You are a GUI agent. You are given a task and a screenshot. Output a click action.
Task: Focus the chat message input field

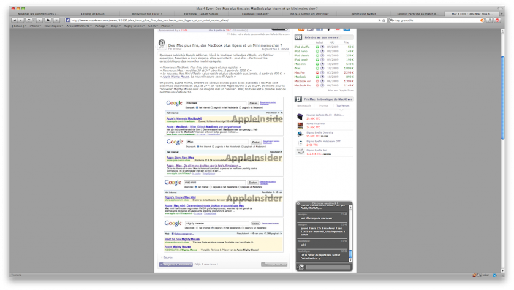pyautogui.click(x=328, y=267)
